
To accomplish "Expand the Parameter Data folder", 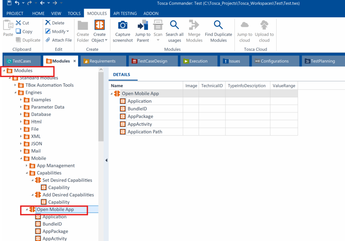I will [x=21, y=107].
